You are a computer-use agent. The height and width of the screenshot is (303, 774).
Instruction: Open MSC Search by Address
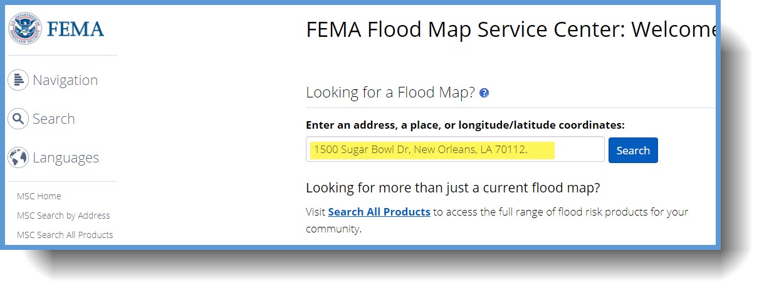pyautogui.click(x=63, y=216)
